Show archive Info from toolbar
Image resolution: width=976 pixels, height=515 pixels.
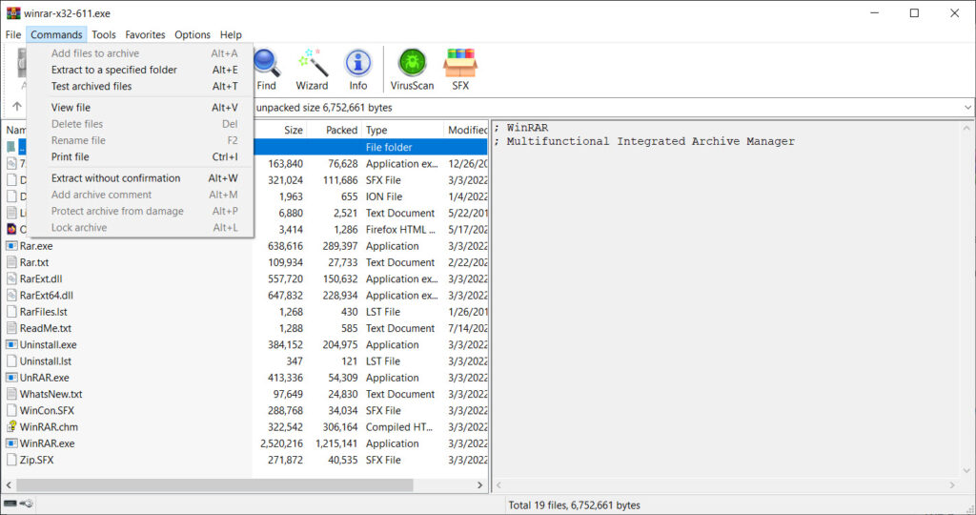(358, 69)
